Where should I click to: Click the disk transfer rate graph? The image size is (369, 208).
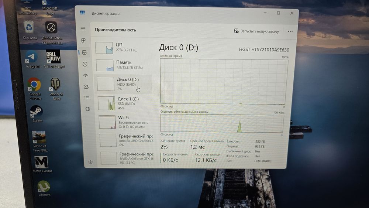tap(222, 123)
